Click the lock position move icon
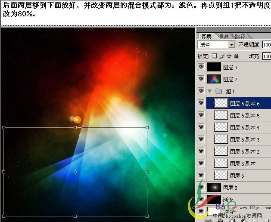This screenshot has height=222, width=271. (x=229, y=56)
